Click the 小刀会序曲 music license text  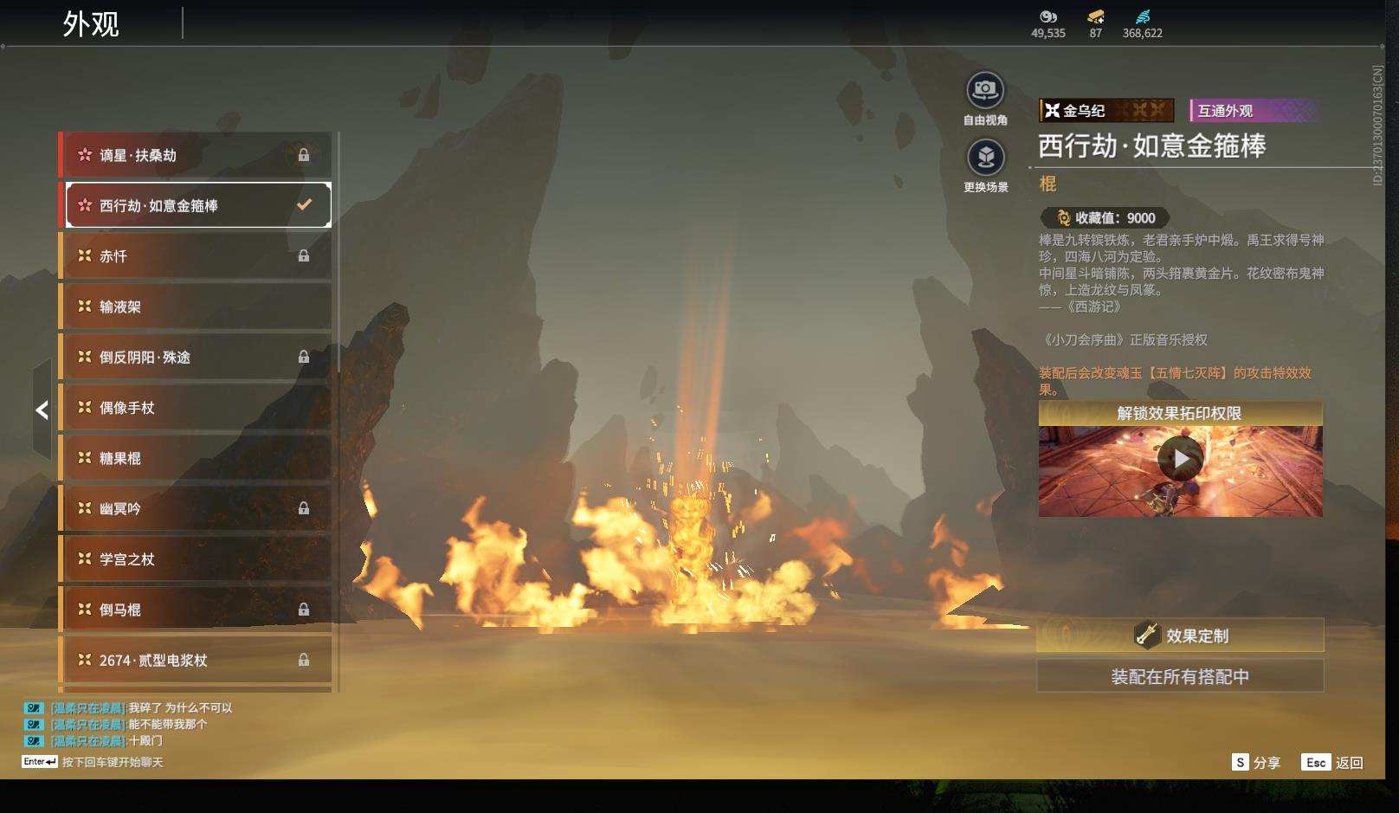(x=1123, y=340)
